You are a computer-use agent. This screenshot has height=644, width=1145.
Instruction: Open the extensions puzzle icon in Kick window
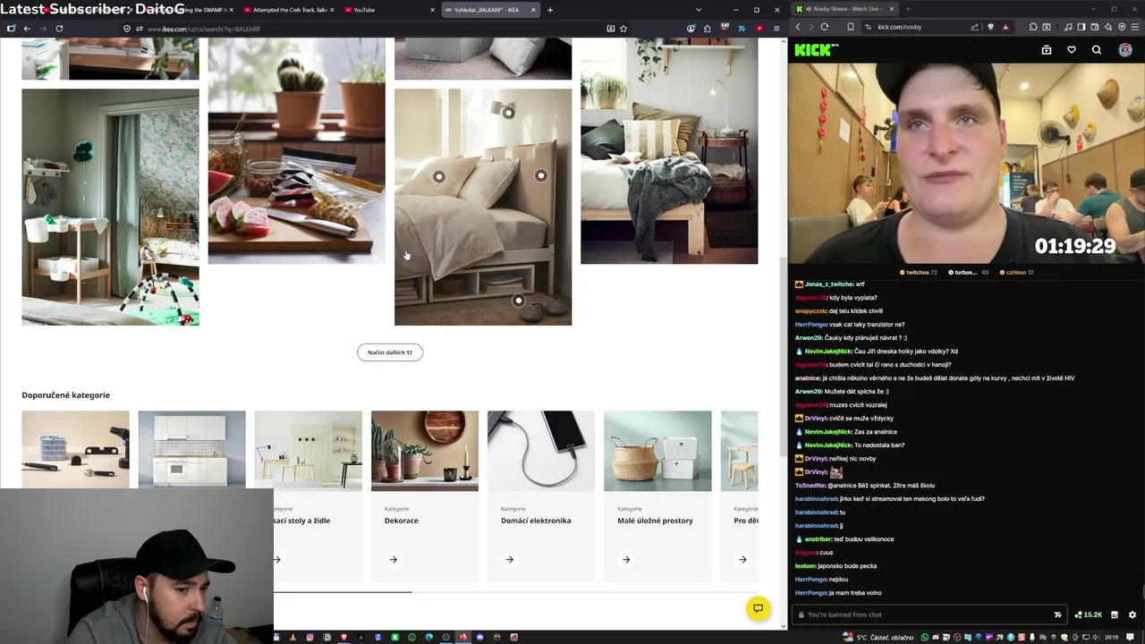click(x=1033, y=27)
